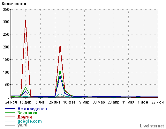This screenshot has width=166, height=129.
Task: Select the Не определён legend label
Action: point(32,109)
